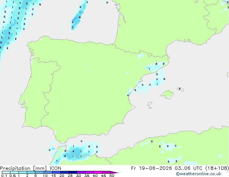Viewport: 229px width, 177px height.
Task: Select the 20–25 mm legend color box
Action: point(64,172)
